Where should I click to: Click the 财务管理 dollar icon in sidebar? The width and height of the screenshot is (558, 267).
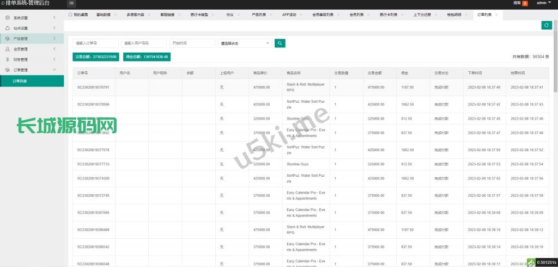click(8, 59)
